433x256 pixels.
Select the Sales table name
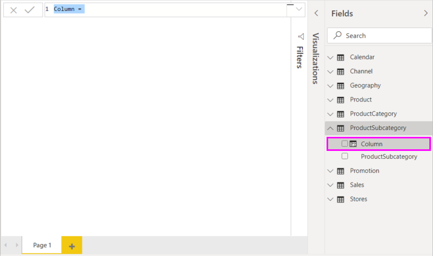tap(357, 185)
